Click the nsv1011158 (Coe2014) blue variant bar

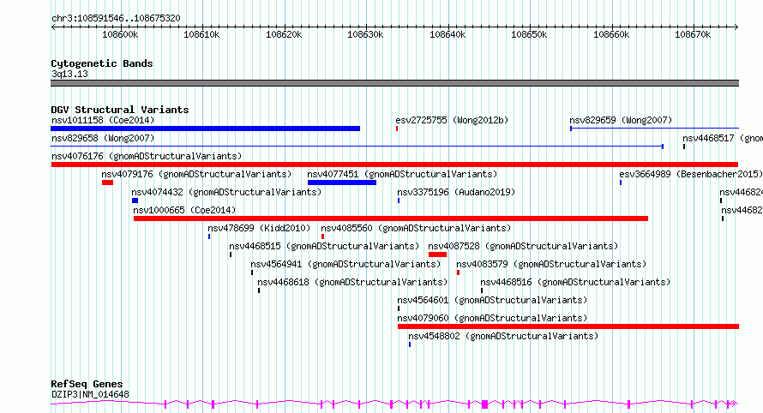tap(206, 129)
